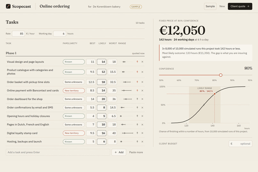Viewport: 258px width, 172px height.
Task: Edit the worst estimate 32.5 for Order basket
Action: click(112, 82)
